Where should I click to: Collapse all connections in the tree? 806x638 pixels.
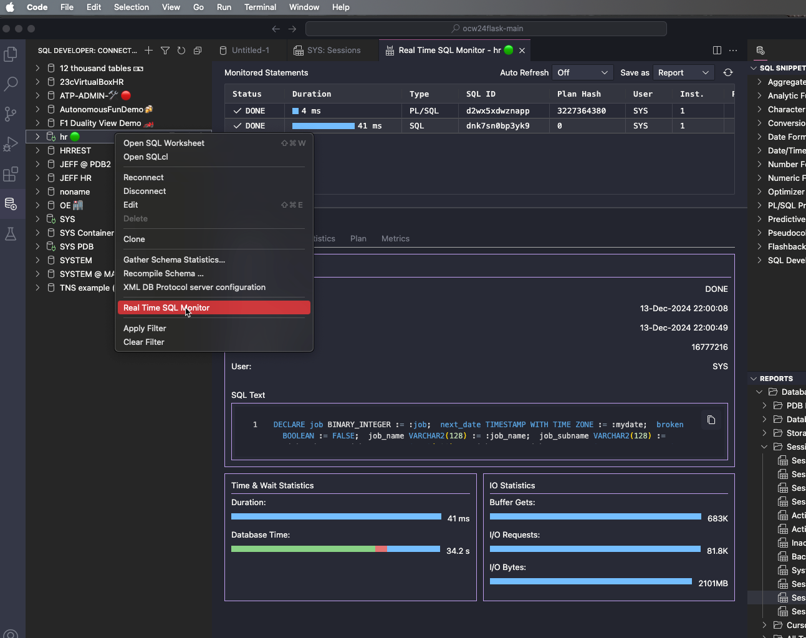coord(198,51)
